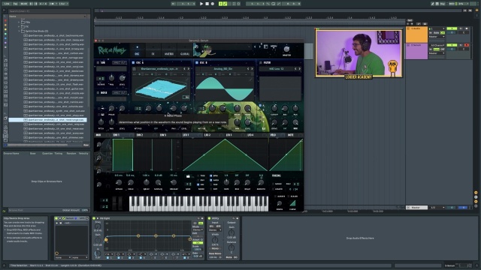Click the LFO RATE knob

pos(226,182)
